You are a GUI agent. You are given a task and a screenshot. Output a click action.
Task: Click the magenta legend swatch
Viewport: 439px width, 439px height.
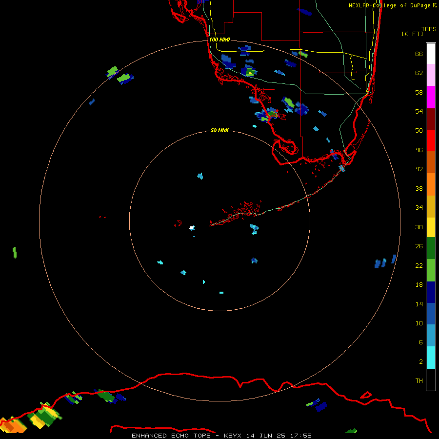431,97
